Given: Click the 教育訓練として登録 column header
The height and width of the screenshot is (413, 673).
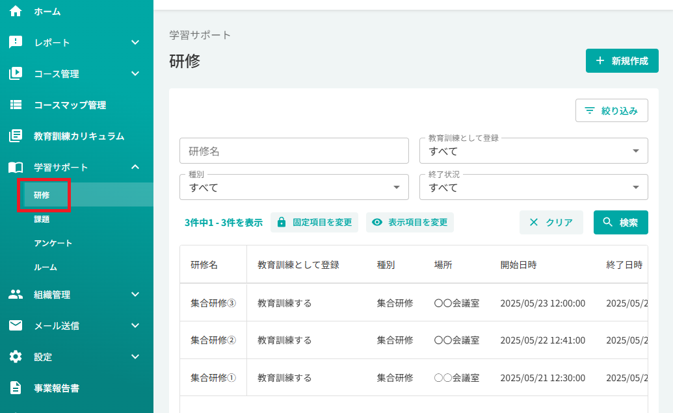Looking at the screenshot, I should [298, 265].
